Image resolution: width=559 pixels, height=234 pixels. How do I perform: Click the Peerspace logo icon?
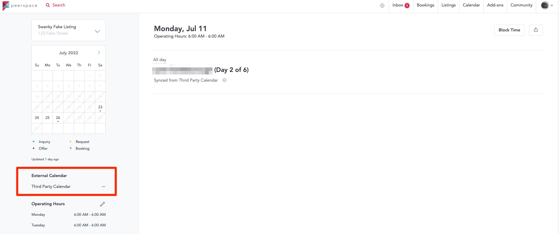pyautogui.click(x=6, y=6)
